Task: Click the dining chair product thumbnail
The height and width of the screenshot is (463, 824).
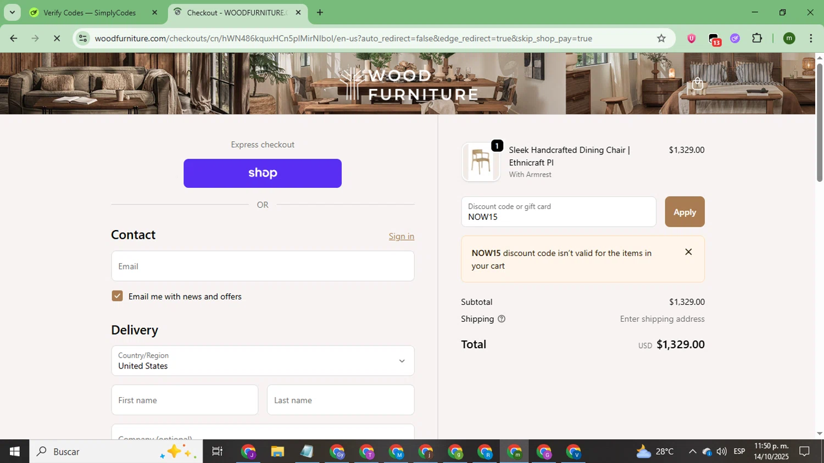Action: [x=481, y=162]
